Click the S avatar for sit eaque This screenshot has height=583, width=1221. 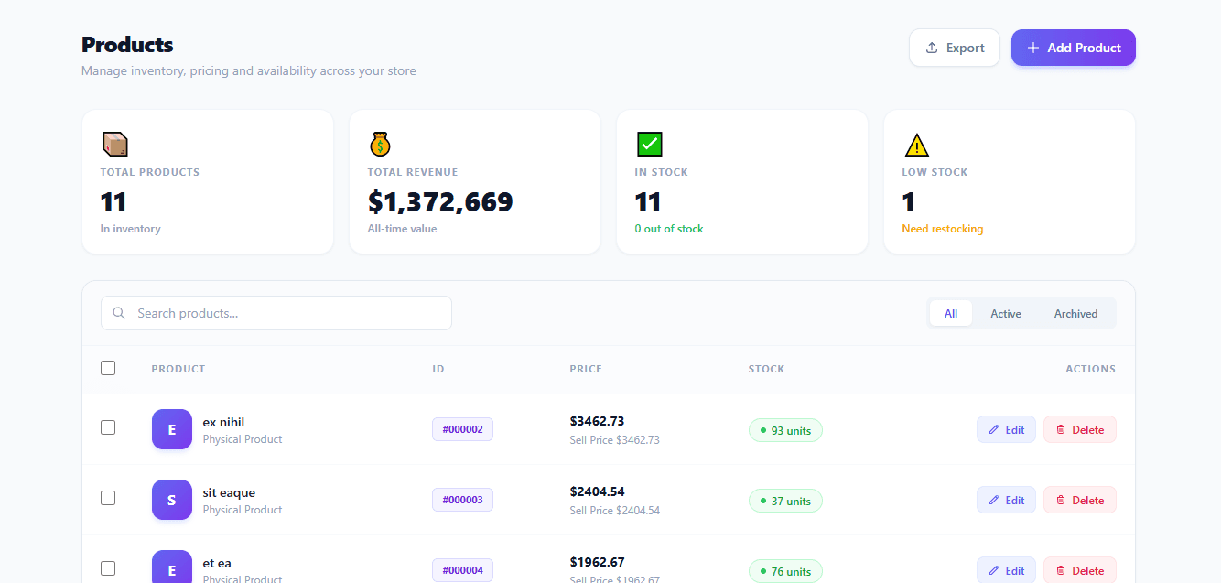pos(171,500)
